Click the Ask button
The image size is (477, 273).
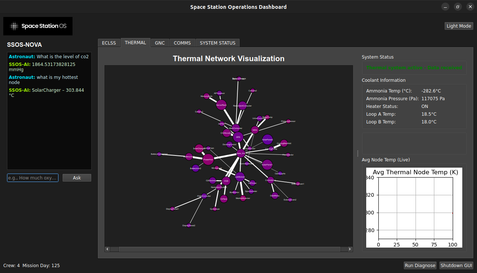[77, 178]
